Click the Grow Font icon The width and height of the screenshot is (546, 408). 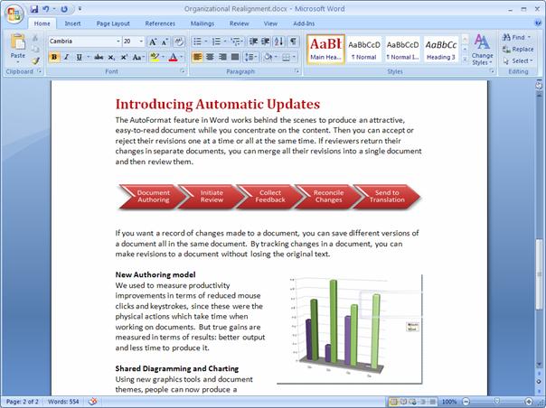pos(153,42)
